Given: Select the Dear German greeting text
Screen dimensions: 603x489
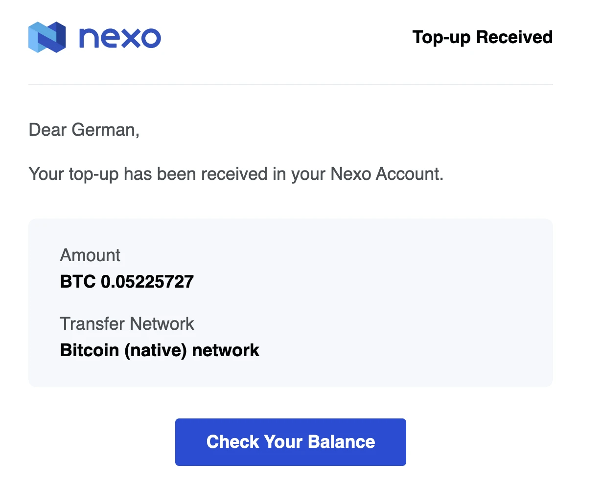Looking at the screenshot, I should [84, 130].
